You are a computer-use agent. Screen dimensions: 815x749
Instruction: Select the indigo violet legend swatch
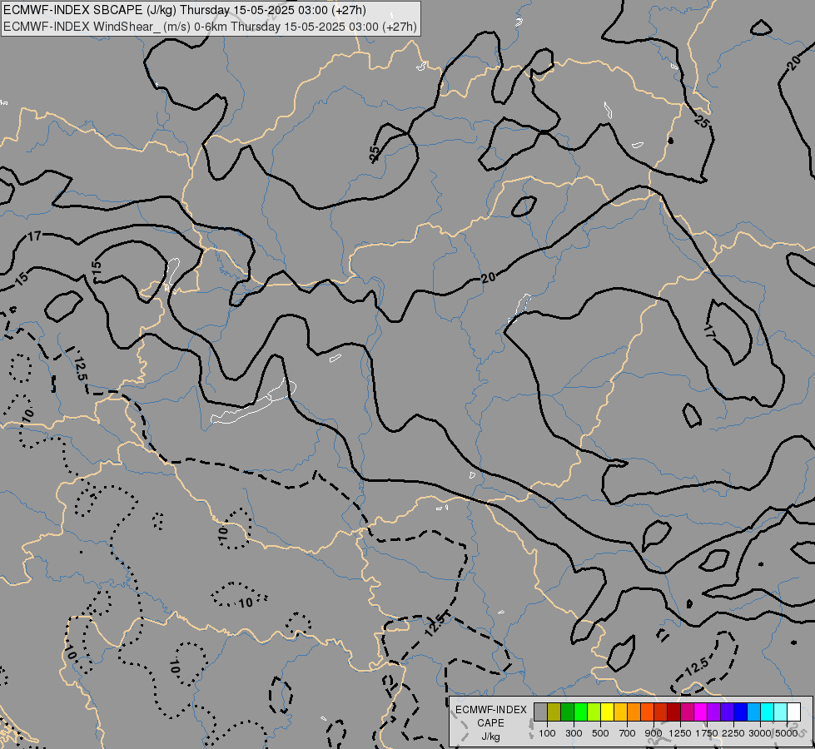[x=727, y=712]
